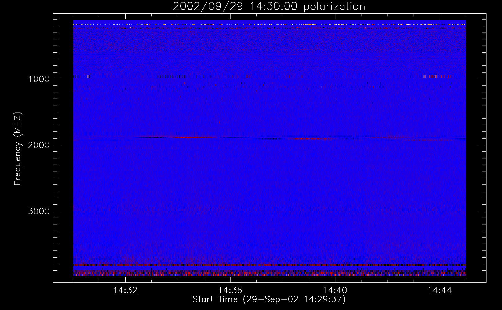Click the 14:44 time tick label

(440, 290)
